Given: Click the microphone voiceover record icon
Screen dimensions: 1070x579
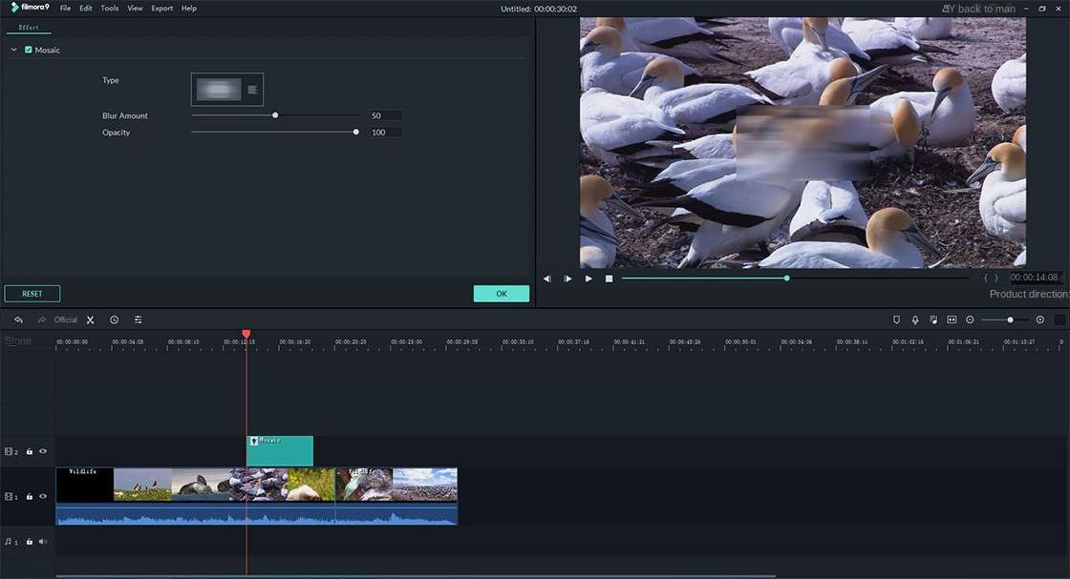Looking at the screenshot, I should point(915,320).
